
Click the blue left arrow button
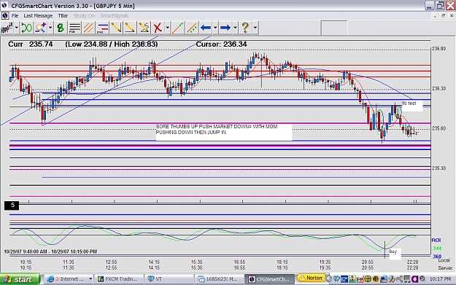[x=206, y=28]
